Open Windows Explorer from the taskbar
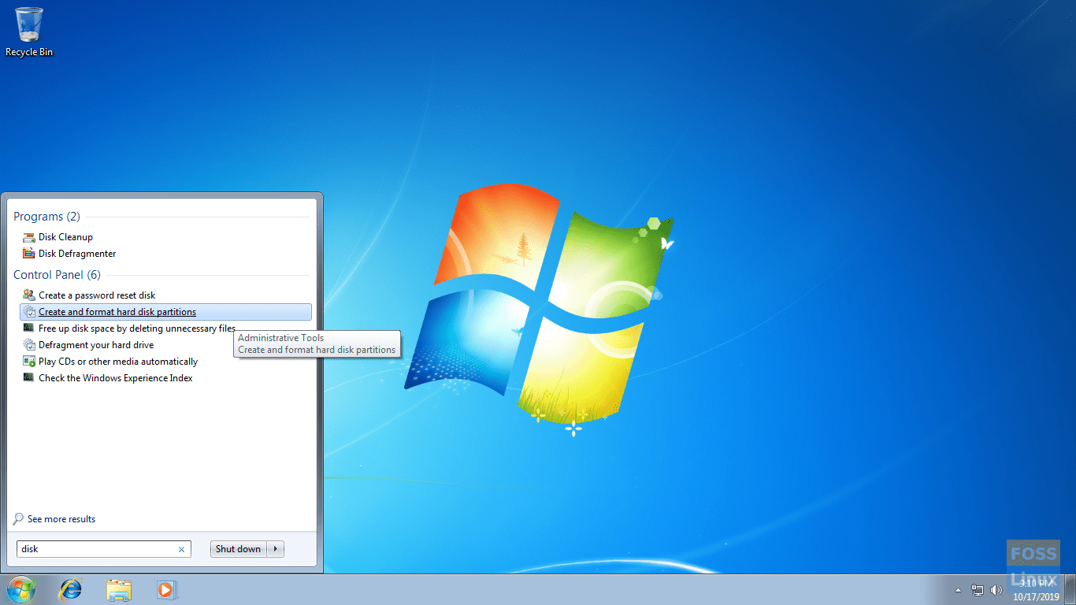Image resolution: width=1076 pixels, height=605 pixels. tap(118, 589)
